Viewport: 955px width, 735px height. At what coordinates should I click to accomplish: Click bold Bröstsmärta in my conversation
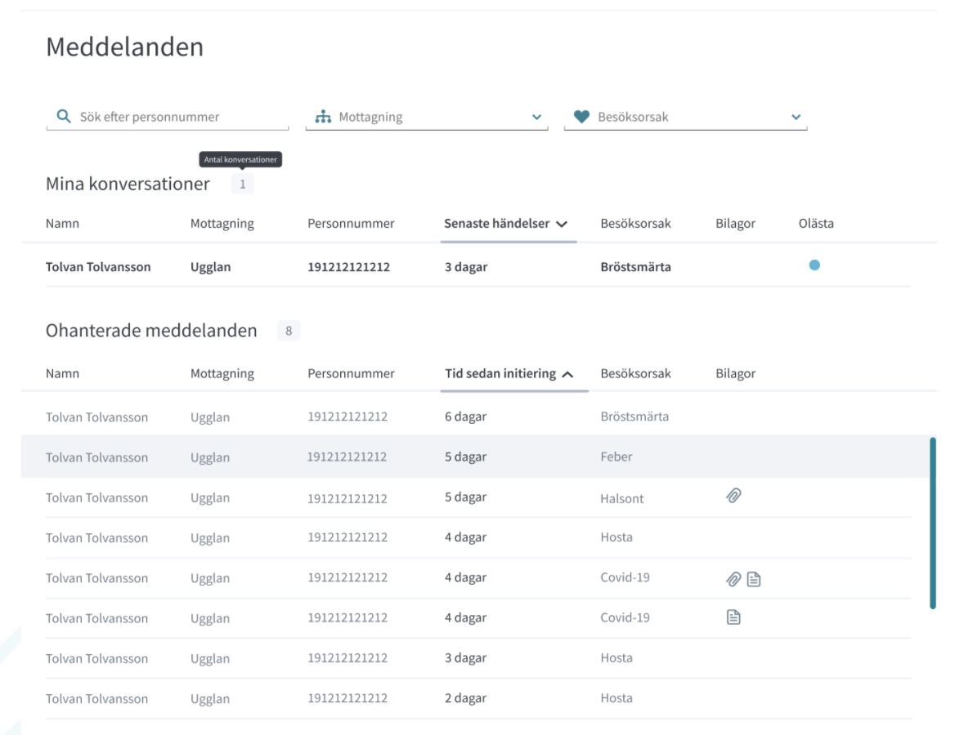[636, 266]
